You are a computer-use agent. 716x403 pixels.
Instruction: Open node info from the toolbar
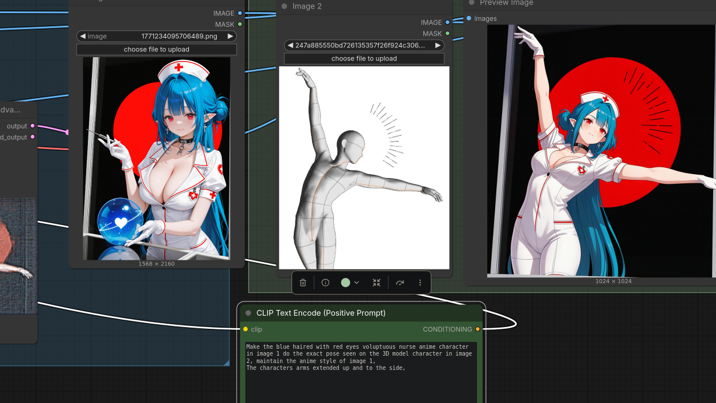(x=325, y=283)
